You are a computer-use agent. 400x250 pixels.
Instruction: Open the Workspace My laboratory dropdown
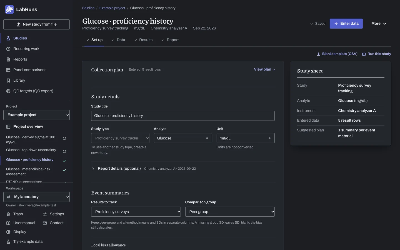click(x=36, y=197)
